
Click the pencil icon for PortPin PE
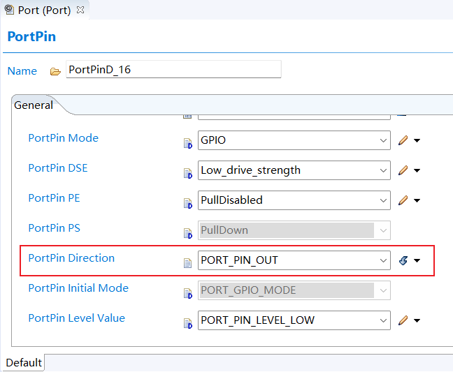[403, 200]
